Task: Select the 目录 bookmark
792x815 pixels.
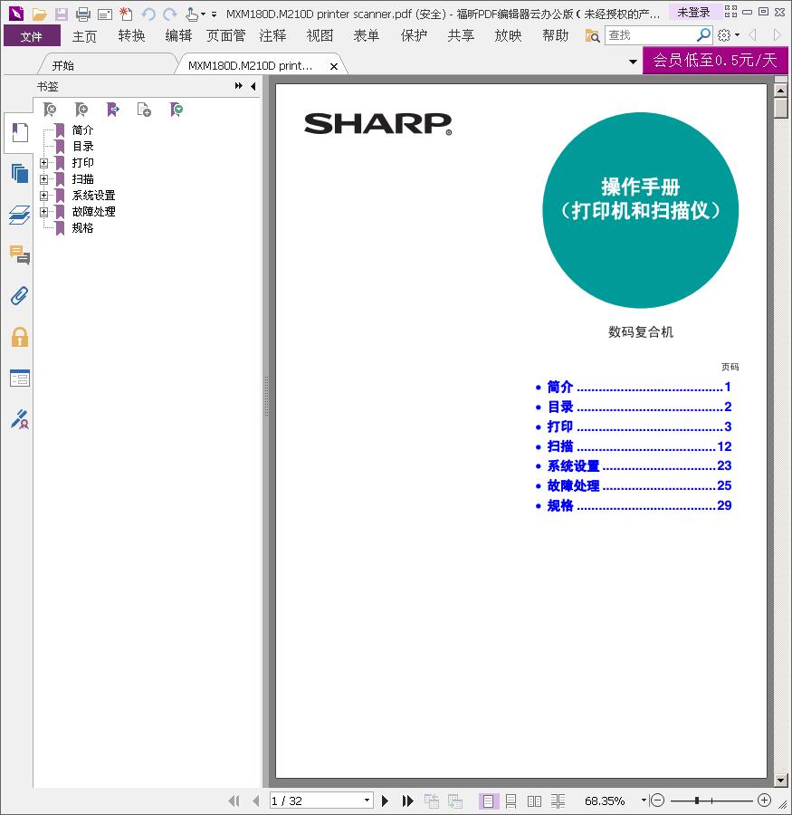Action: [82, 147]
